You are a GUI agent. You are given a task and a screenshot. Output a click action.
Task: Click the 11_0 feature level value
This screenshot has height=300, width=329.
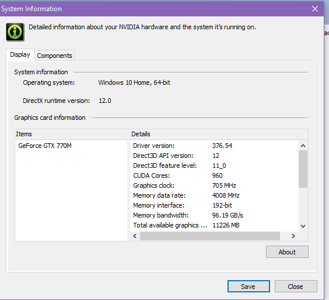pos(219,165)
